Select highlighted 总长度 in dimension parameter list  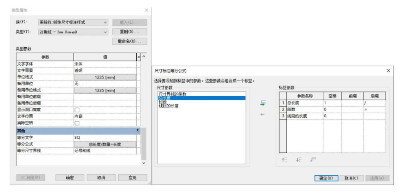pyautogui.click(x=202, y=98)
